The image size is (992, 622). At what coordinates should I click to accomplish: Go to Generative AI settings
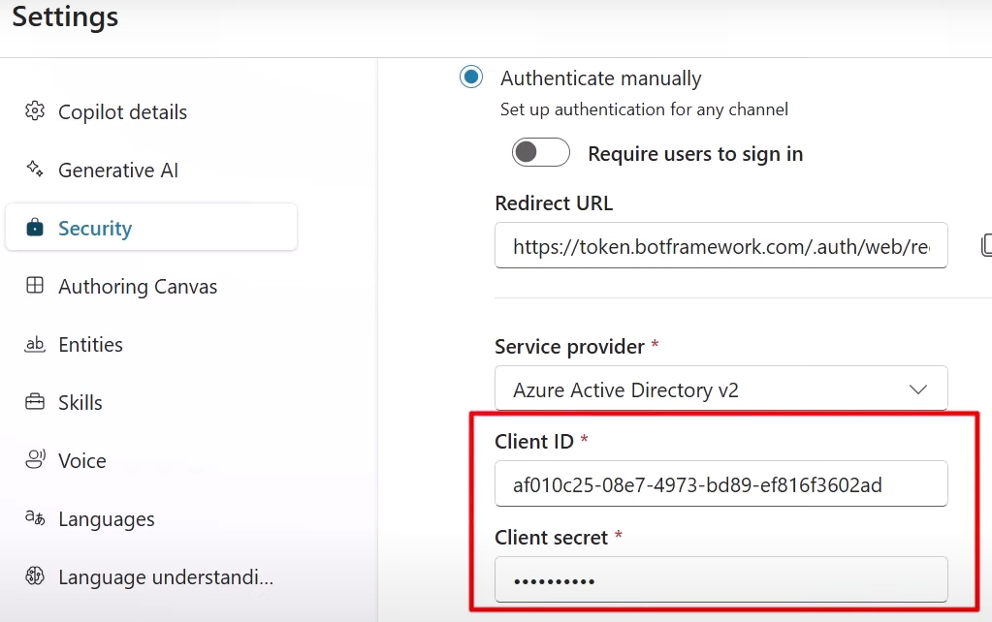[151, 171]
